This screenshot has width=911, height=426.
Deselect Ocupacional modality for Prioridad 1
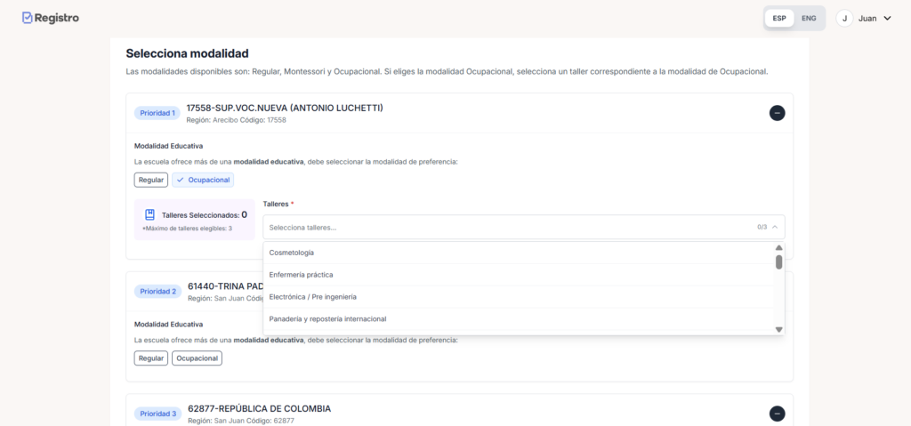(203, 180)
